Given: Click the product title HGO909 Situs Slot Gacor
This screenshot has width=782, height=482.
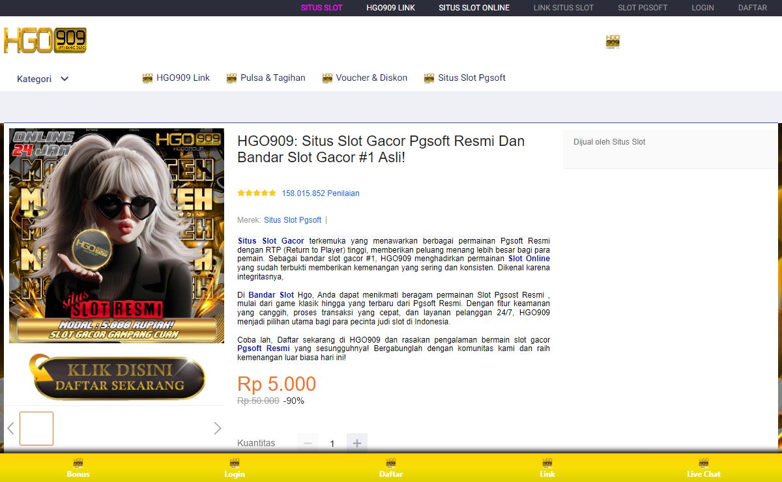Looking at the screenshot, I should (381, 149).
